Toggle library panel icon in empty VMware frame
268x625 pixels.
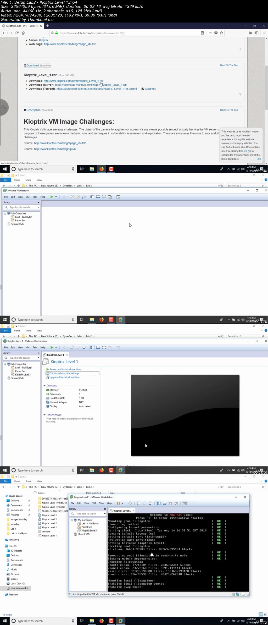[92, 197]
